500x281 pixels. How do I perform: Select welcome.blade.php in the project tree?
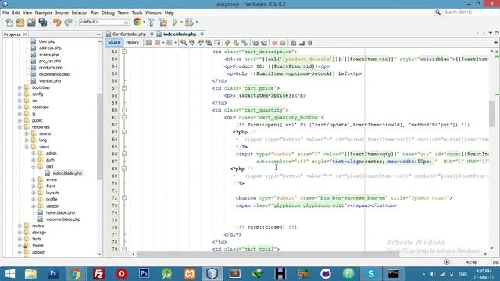coord(62,219)
